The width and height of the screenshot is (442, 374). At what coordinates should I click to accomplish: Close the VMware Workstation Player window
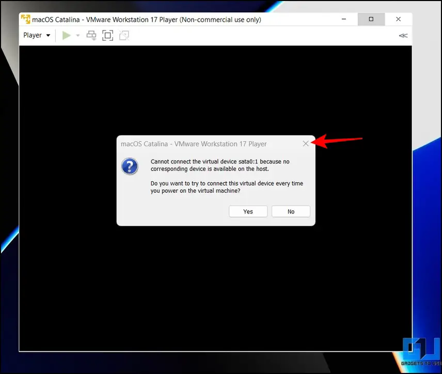tap(398, 19)
